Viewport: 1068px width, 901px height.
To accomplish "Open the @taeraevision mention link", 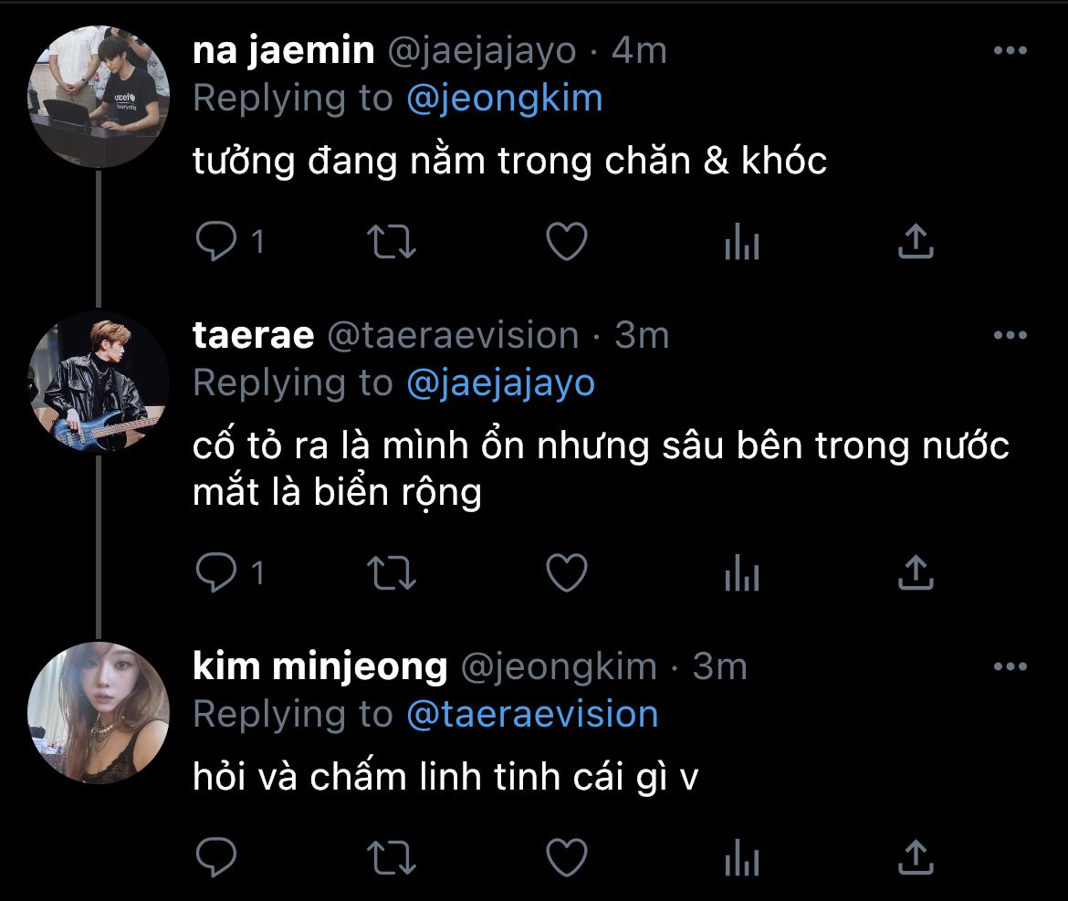I will (x=531, y=714).
